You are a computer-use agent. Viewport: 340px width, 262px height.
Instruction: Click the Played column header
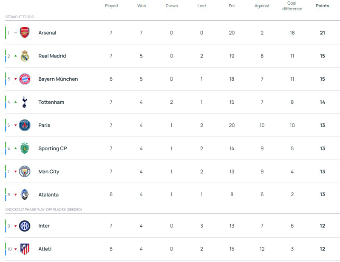111,6
